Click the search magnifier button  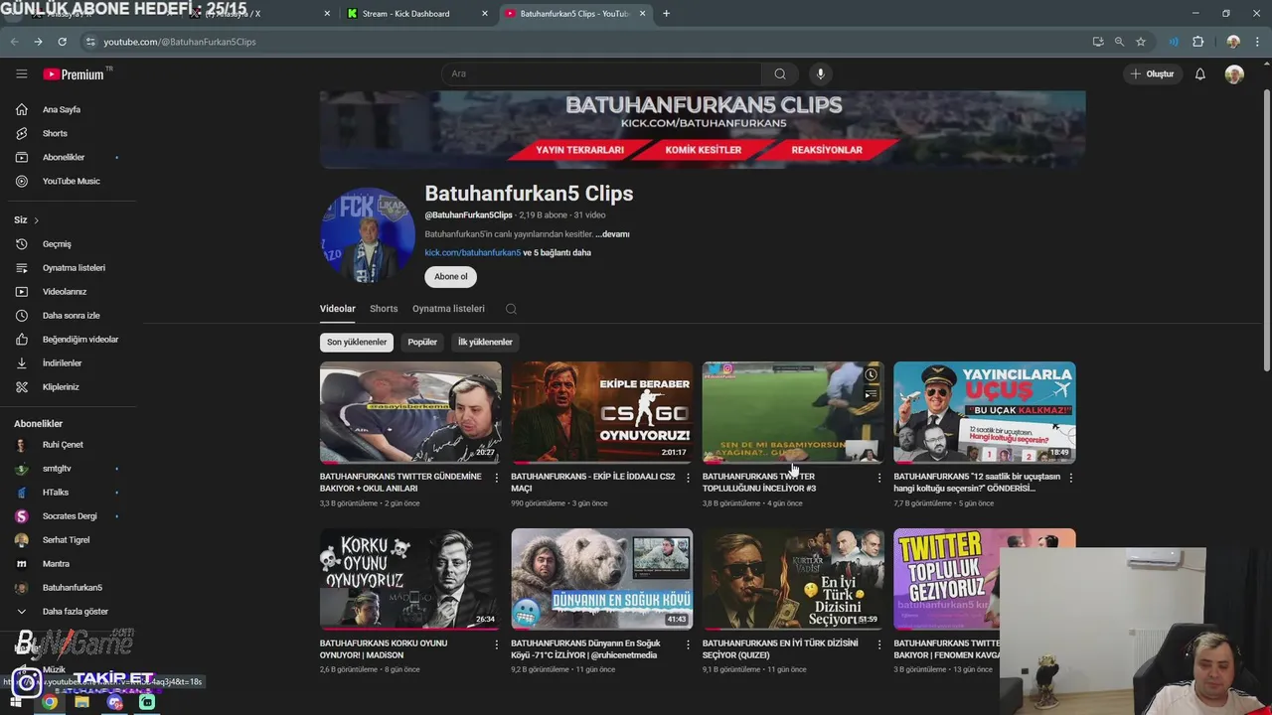tap(780, 73)
